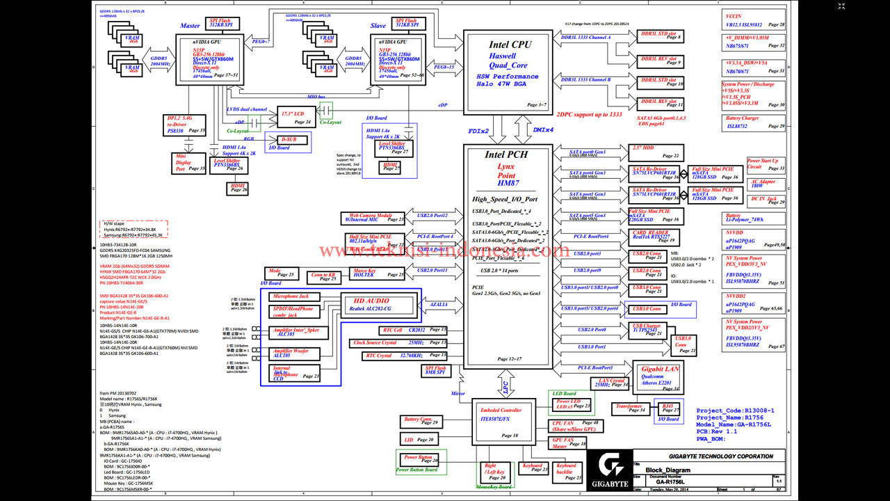Click the Power Start Up Circuit block
Viewport: 890px width, 501px height.
pyautogui.click(x=766, y=164)
